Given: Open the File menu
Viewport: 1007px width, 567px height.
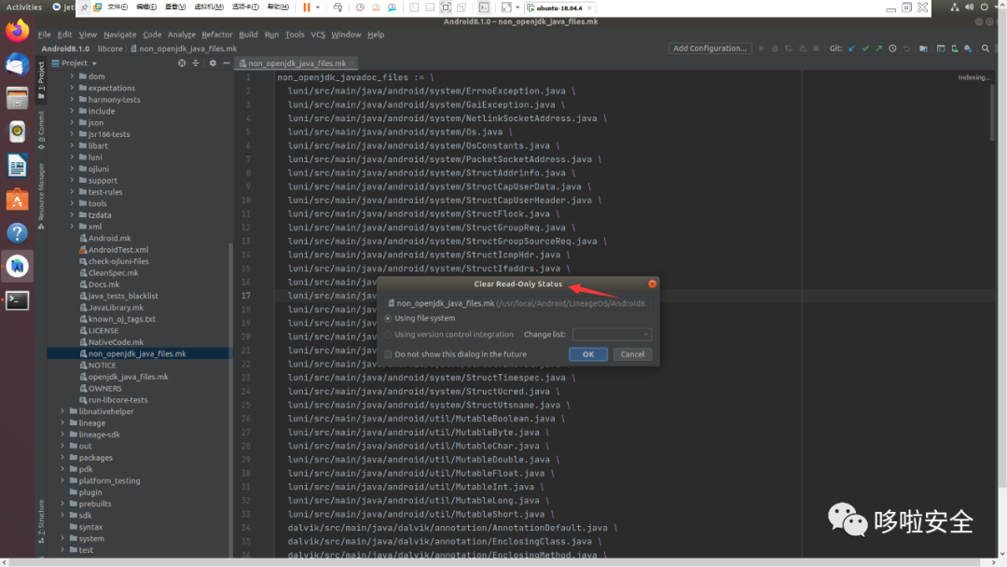Looking at the screenshot, I should [x=45, y=35].
